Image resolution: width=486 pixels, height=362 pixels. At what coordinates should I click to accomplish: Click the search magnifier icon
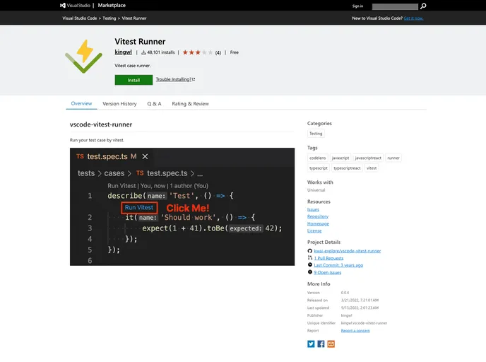tap(423, 6)
